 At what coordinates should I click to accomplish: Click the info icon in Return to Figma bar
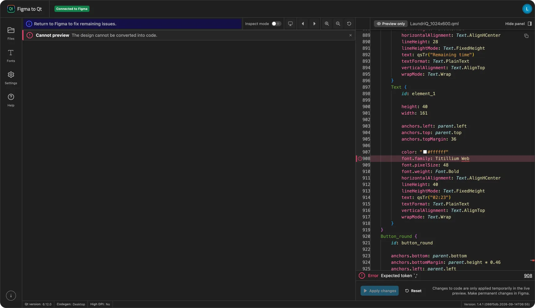click(29, 24)
